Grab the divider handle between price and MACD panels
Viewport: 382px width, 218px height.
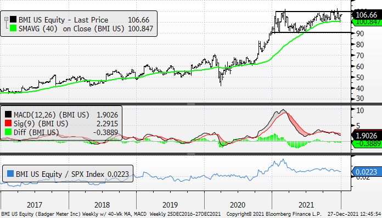click(x=191, y=104)
